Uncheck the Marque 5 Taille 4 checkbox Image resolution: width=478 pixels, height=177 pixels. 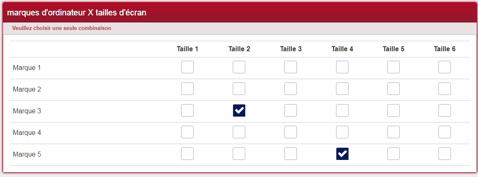(342, 154)
